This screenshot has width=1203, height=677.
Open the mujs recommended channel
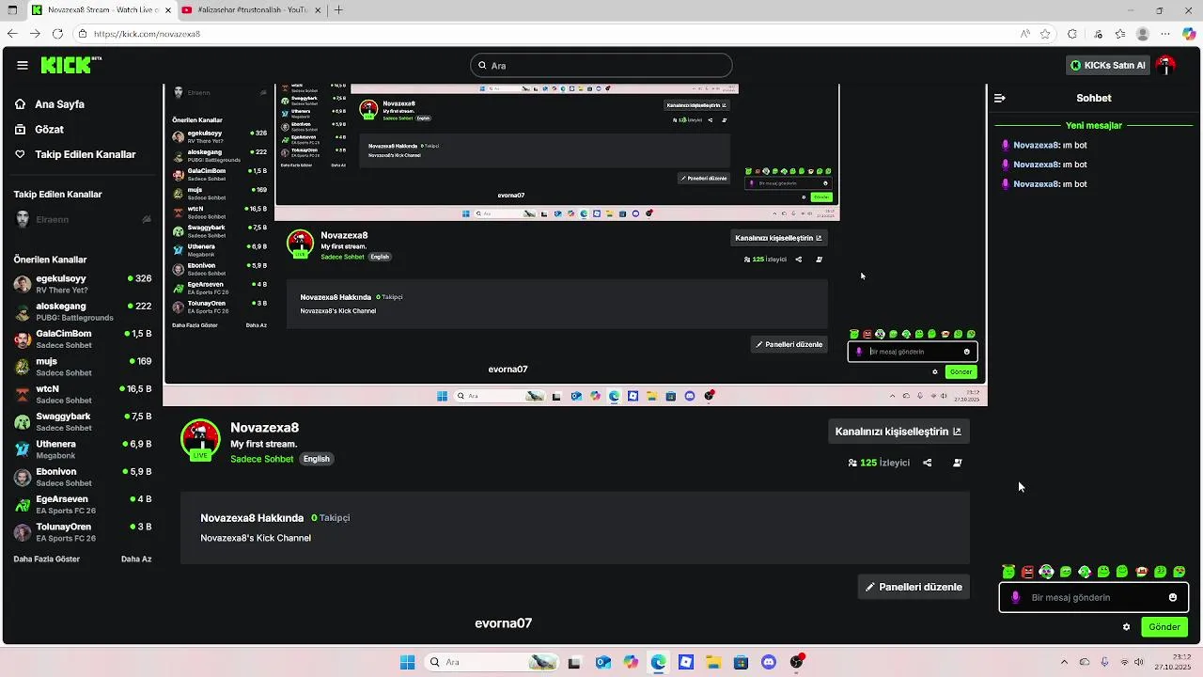click(83, 367)
